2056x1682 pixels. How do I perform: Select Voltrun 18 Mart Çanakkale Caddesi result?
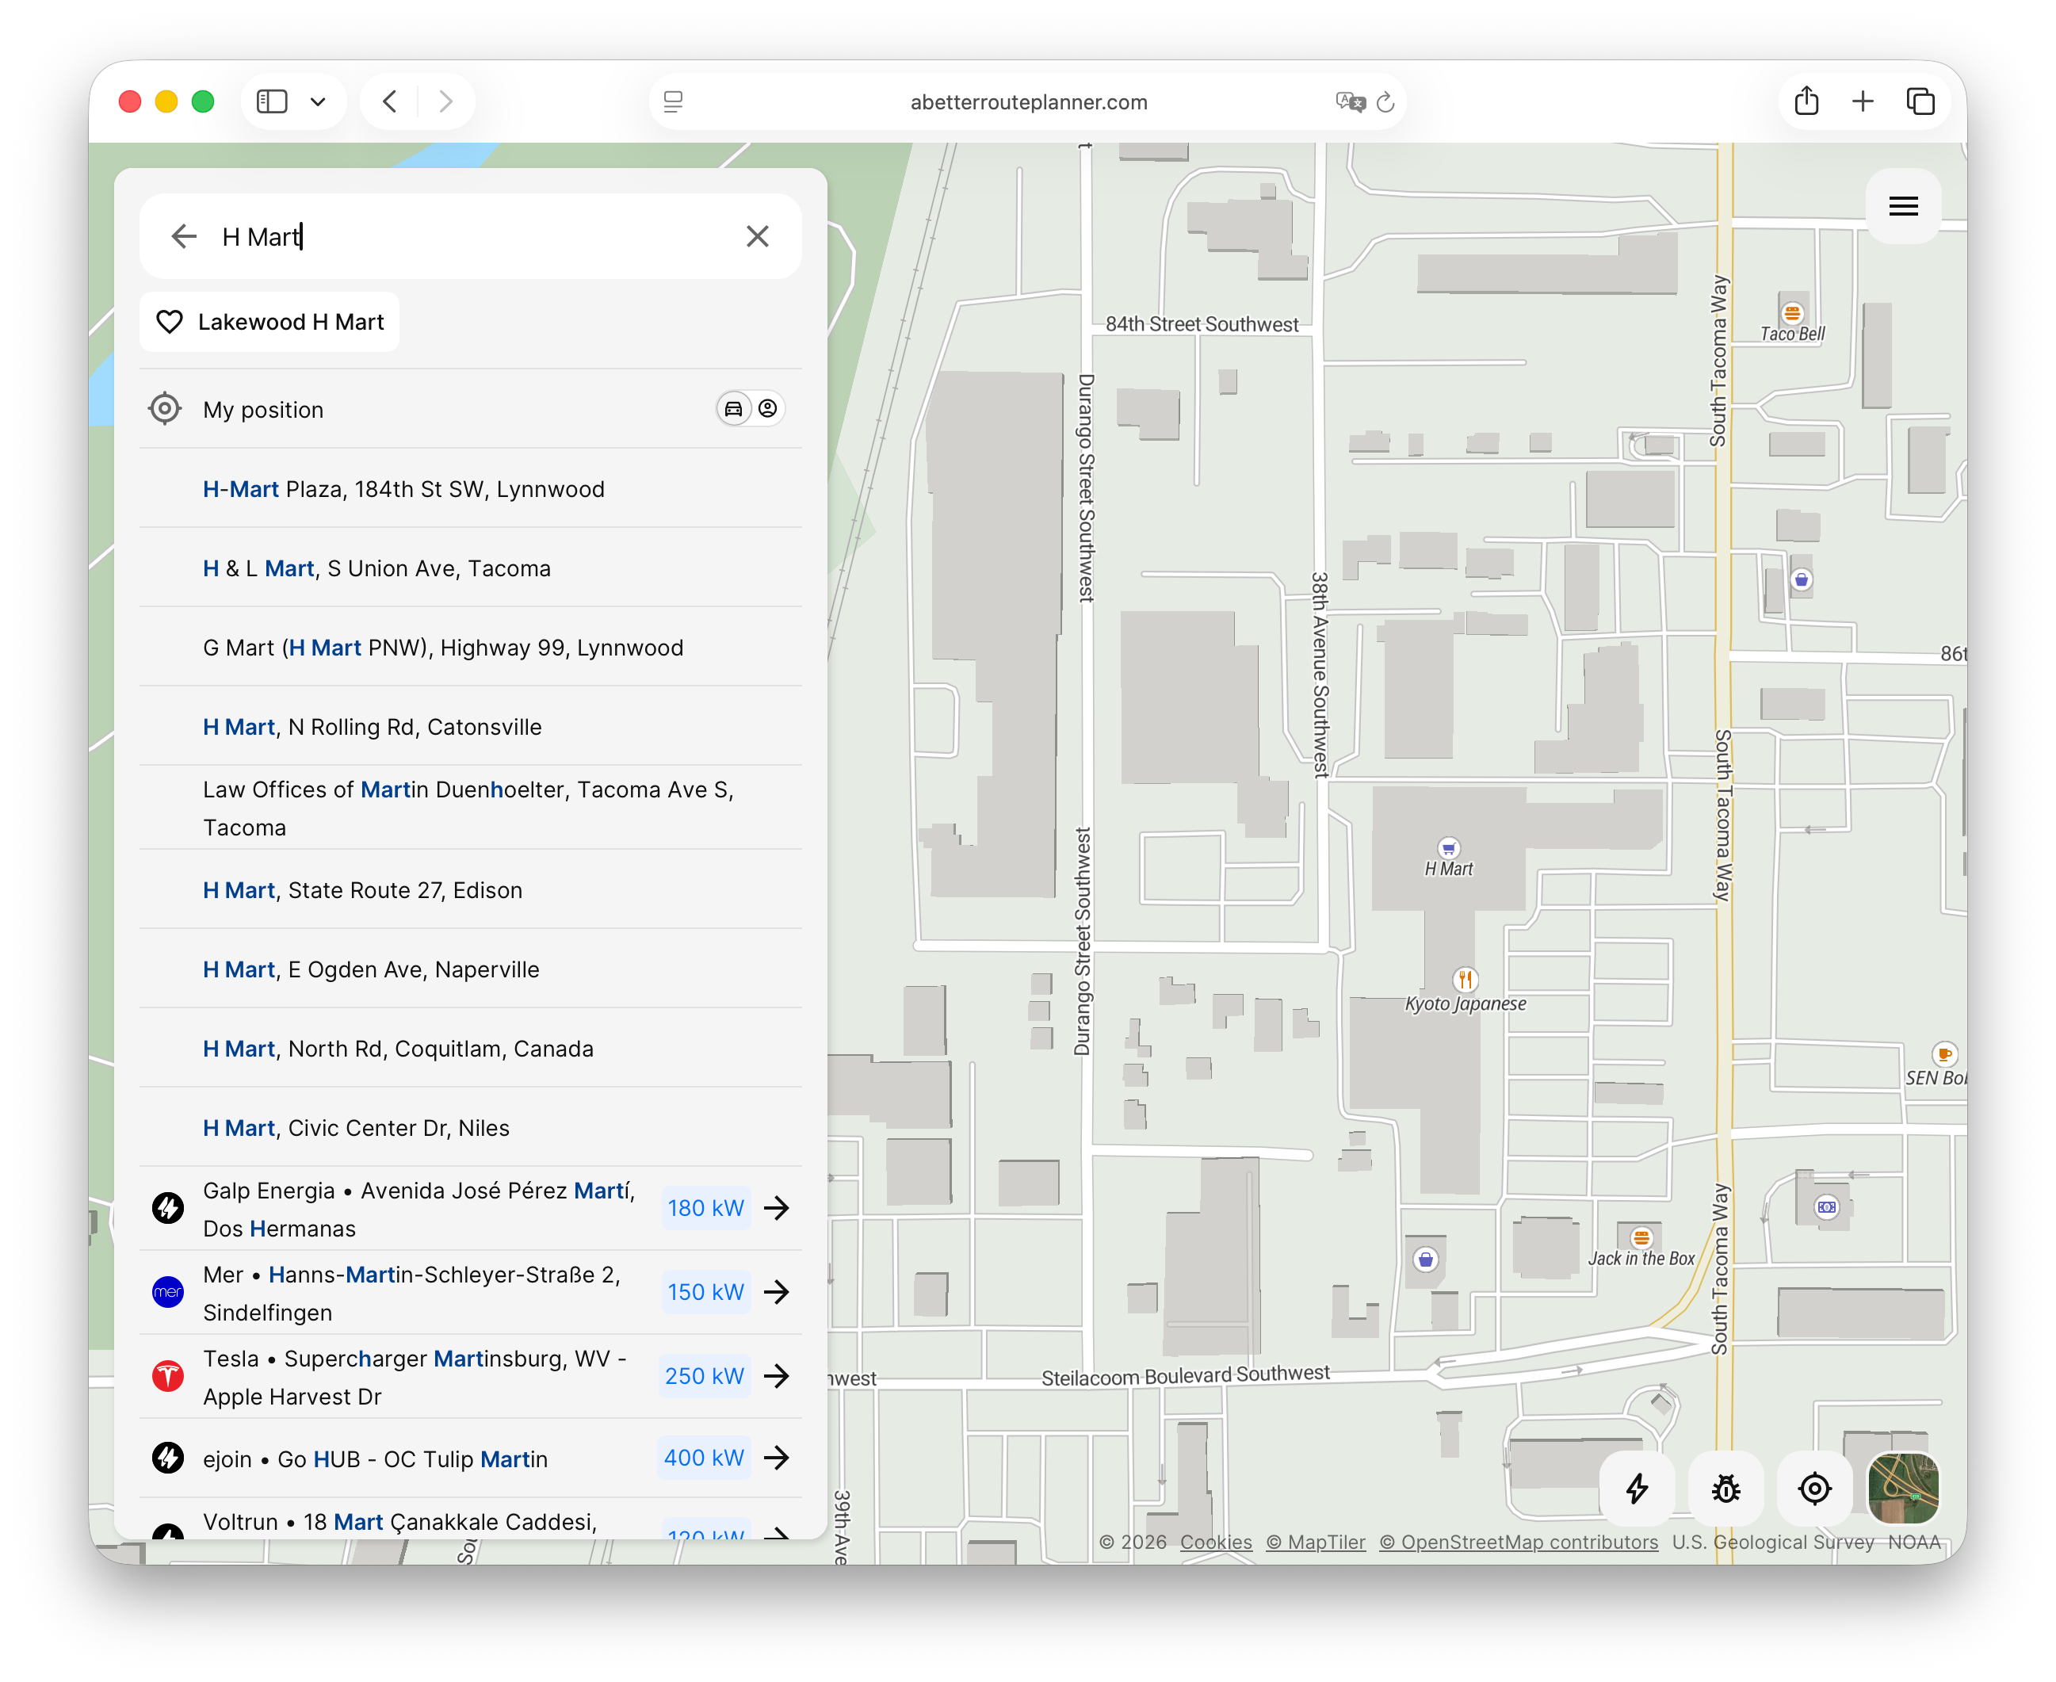[x=471, y=1520]
